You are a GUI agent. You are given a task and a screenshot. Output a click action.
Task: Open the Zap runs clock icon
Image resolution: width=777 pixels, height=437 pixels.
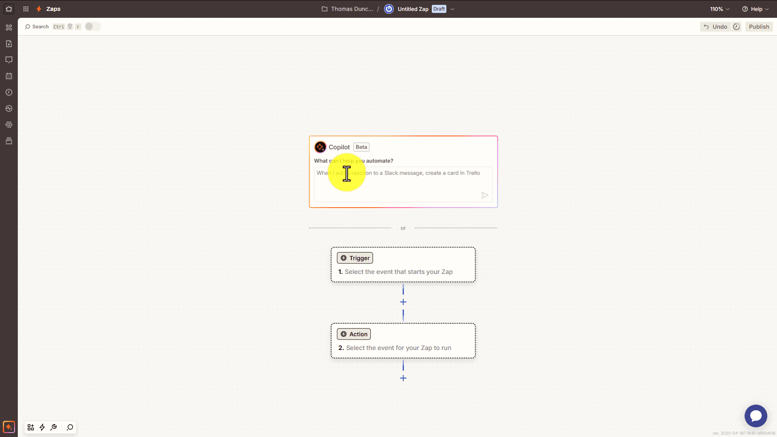(x=9, y=92)
